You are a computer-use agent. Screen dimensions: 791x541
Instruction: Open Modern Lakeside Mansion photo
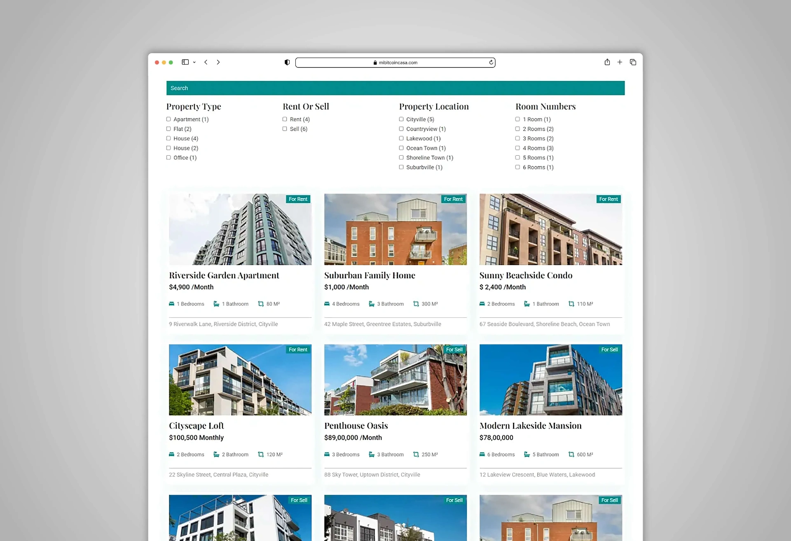551,380
